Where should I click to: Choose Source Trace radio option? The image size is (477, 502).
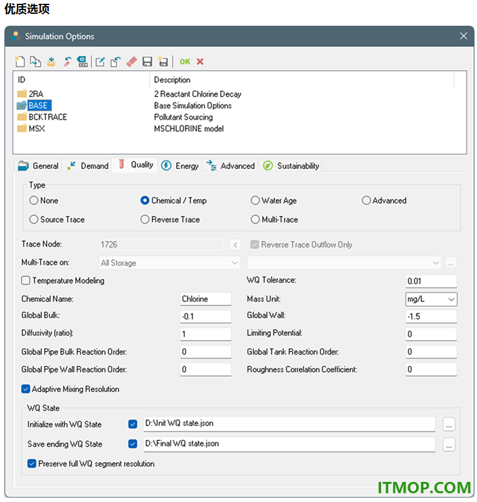[34, 219]
